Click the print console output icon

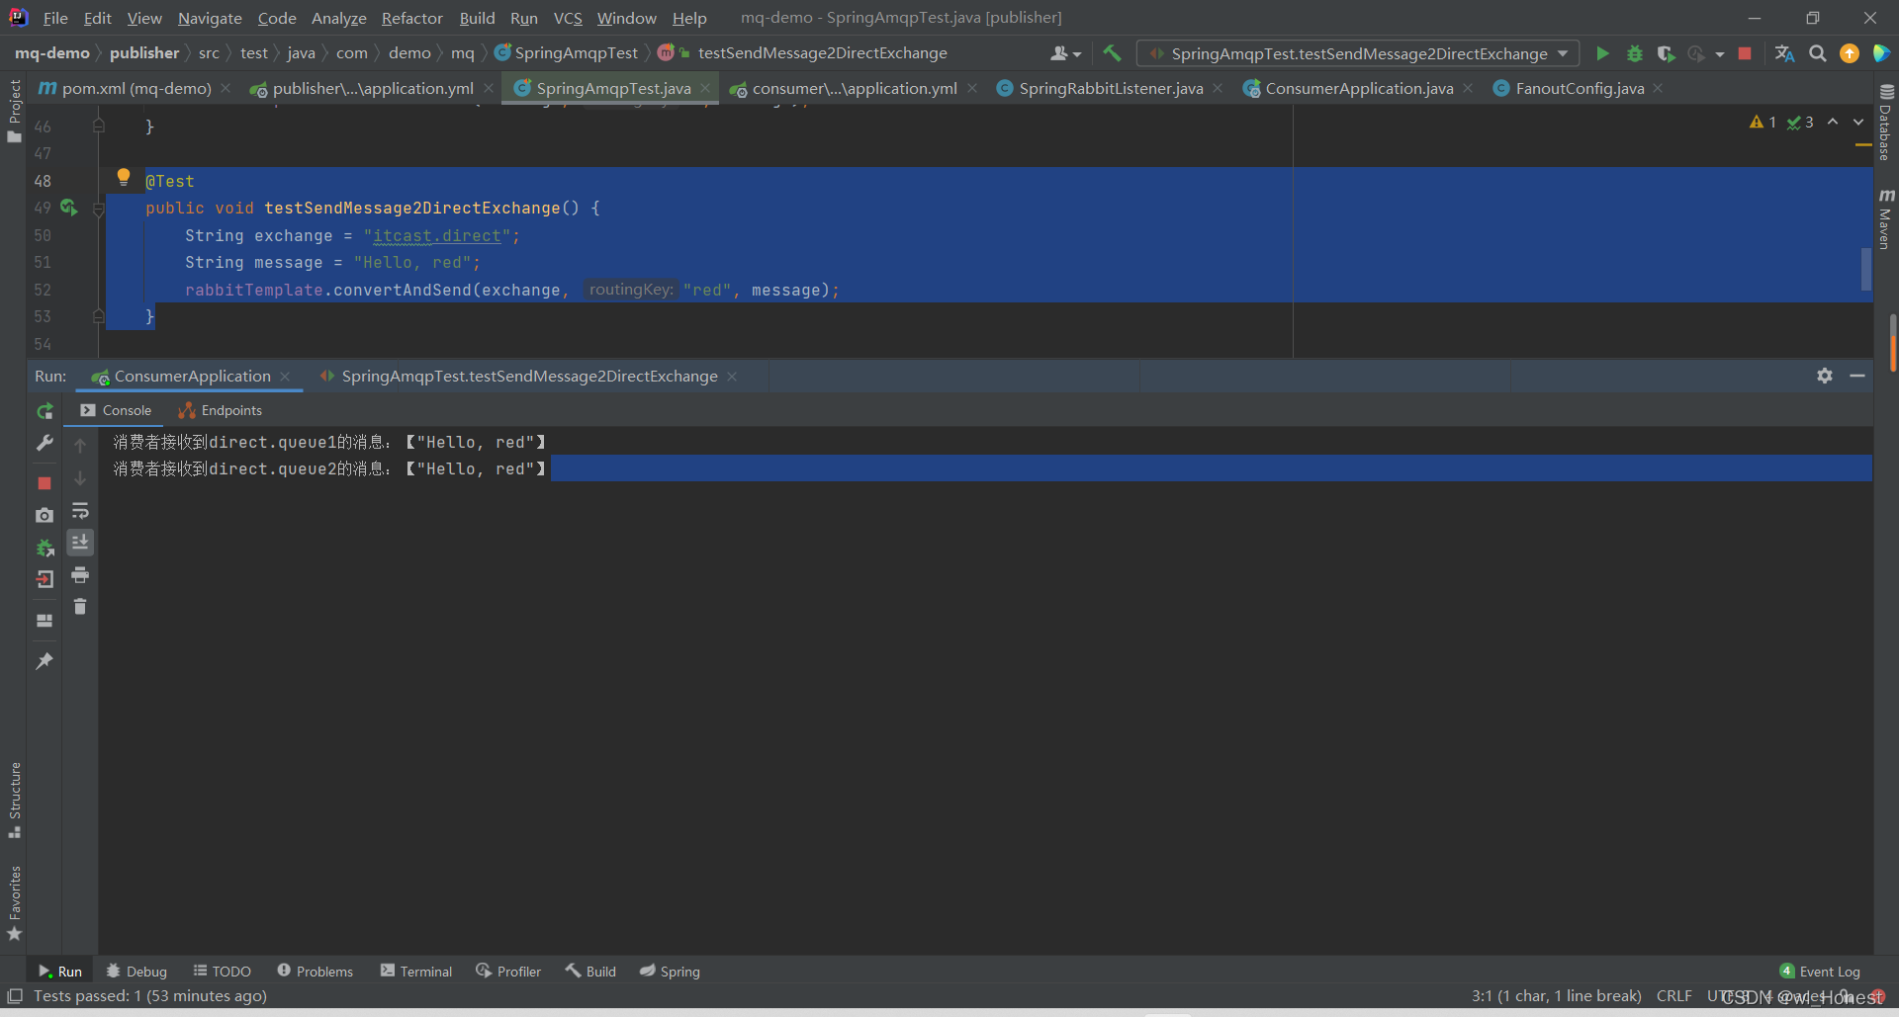[80, 575]
